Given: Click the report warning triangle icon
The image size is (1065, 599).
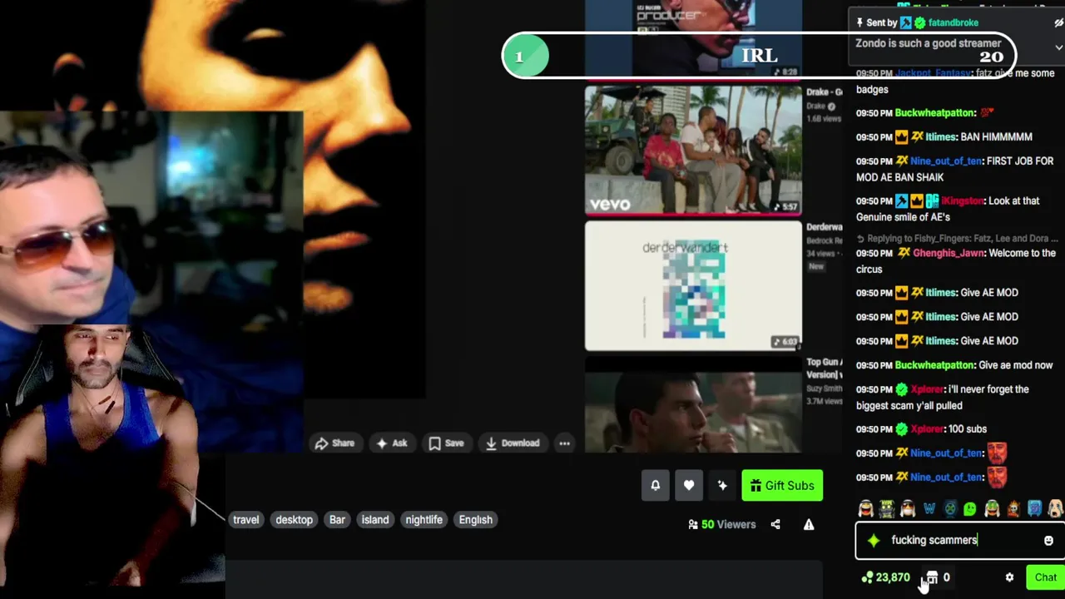Looking at the screenshot, I should 809,524.
